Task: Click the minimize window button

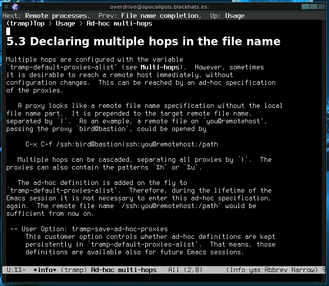Action: point(305,7)
